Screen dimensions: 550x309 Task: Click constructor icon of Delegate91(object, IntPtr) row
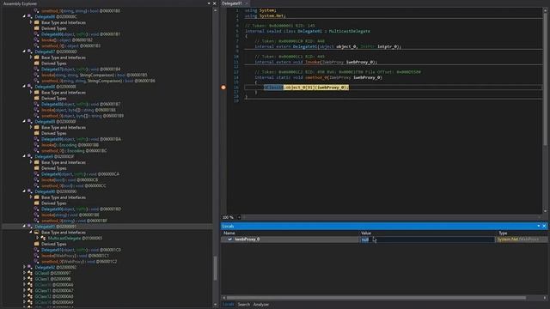36,250
